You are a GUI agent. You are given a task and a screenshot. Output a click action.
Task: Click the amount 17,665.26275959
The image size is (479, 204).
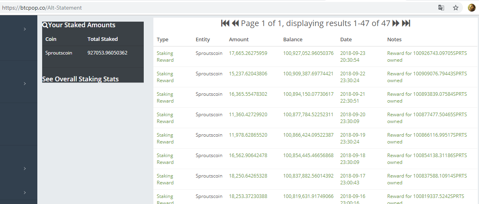point(248,53)
